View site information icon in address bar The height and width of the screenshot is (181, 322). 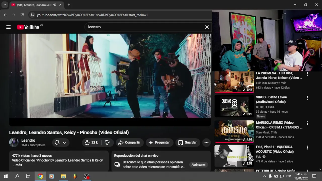point(32,15)
